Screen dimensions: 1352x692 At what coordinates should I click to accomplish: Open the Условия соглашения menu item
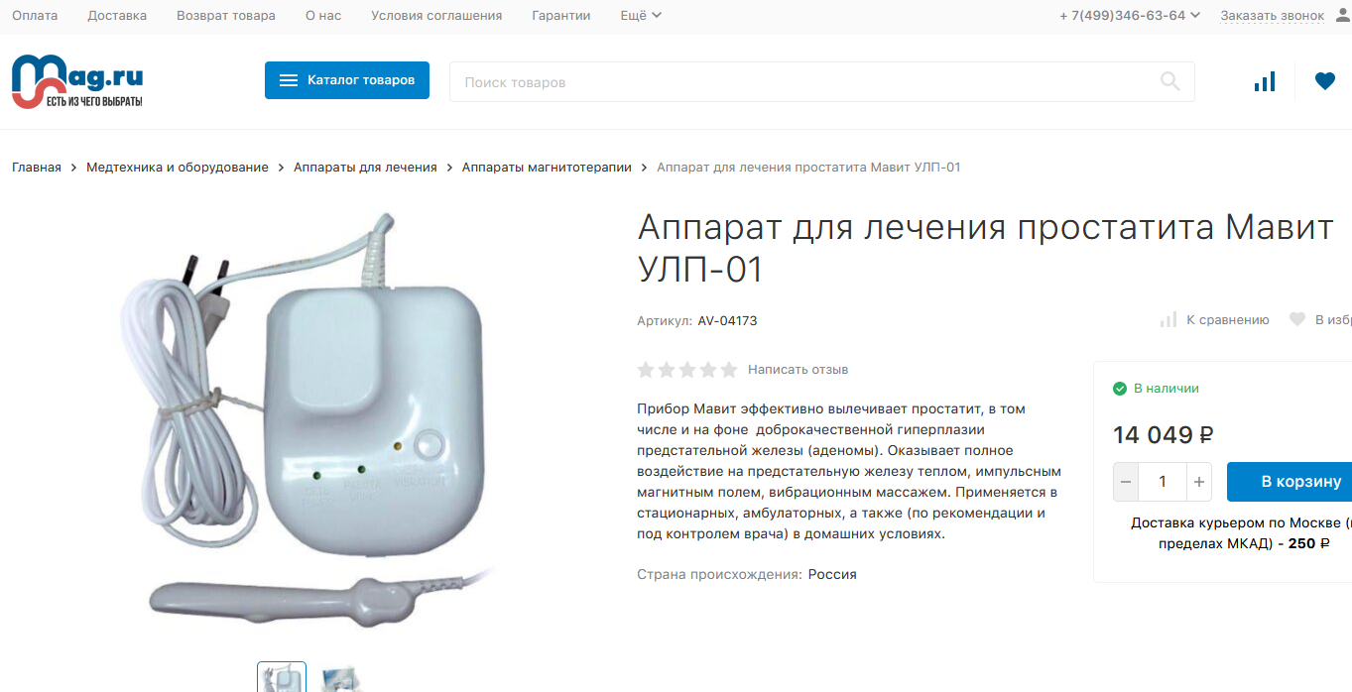436,15
